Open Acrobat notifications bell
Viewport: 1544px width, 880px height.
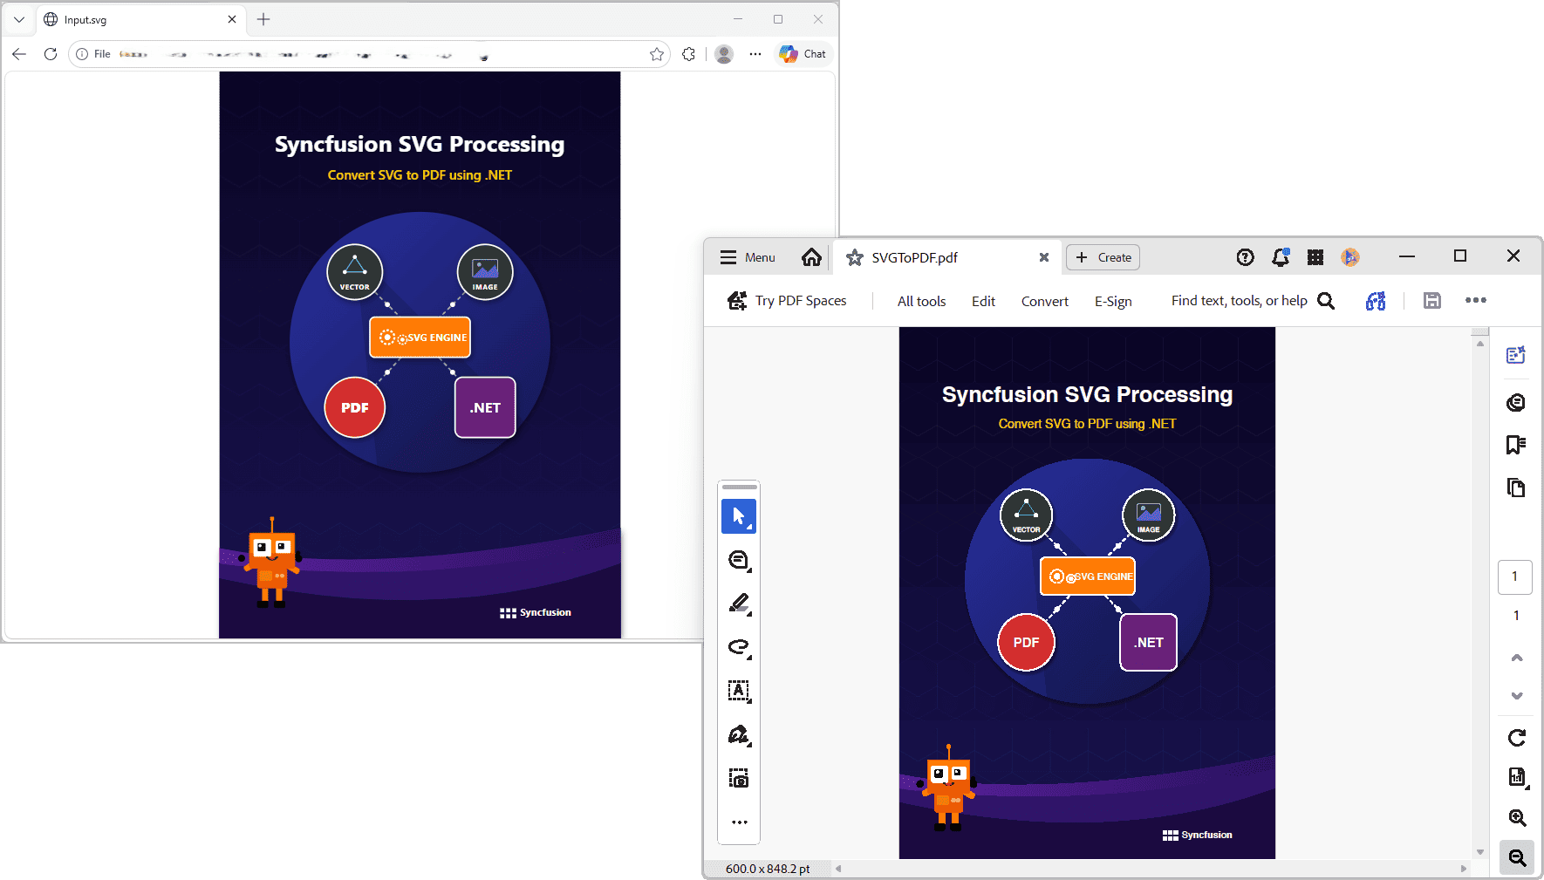pos(1281,257)
